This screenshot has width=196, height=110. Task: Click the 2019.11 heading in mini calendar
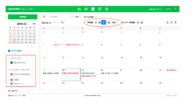[22, 24]
